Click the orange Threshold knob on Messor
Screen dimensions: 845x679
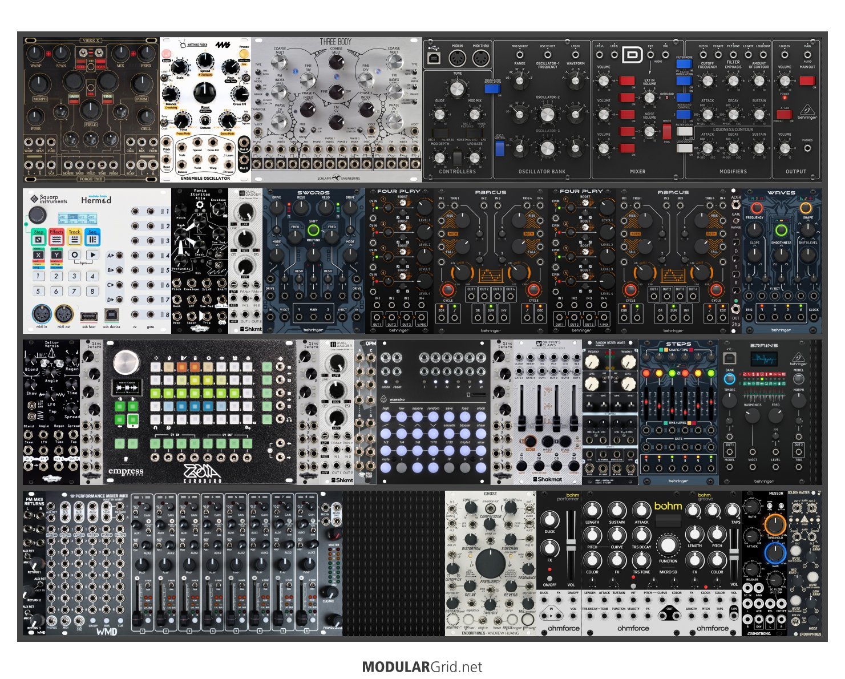coord(775,524)
